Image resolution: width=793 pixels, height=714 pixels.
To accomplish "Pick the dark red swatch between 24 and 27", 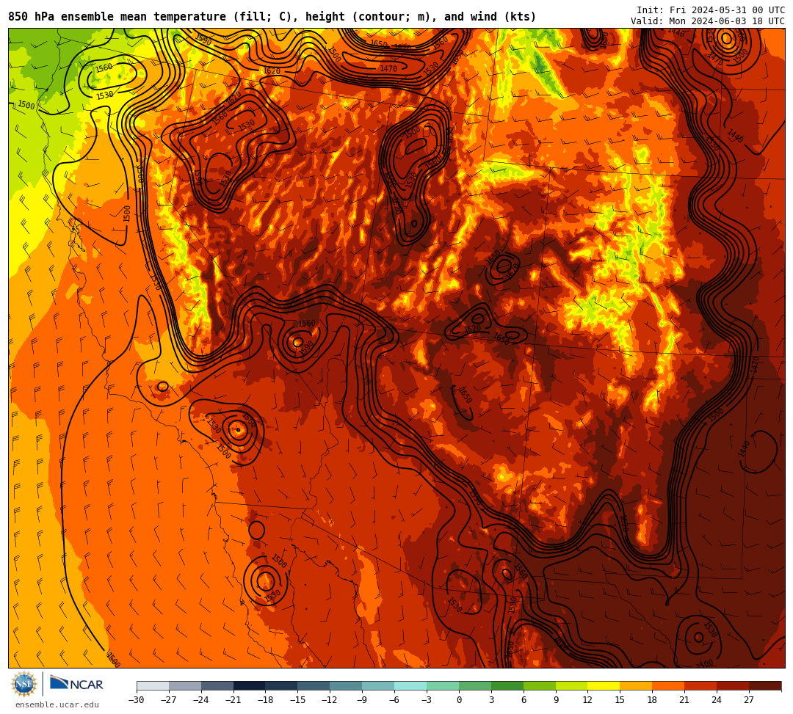I will (x=733, y=685).
